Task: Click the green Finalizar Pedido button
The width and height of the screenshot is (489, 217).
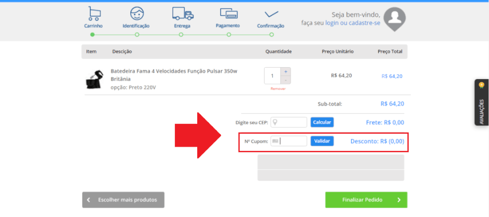Action: pyautogui.click(x=366, y=200)
